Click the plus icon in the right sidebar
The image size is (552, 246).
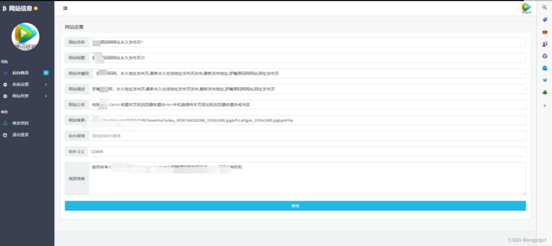[544, 105]
